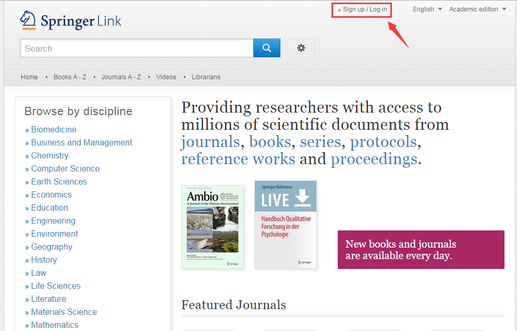Go to the Home menu item
Viewport: 517px width, 331px height.
[29, 77]
